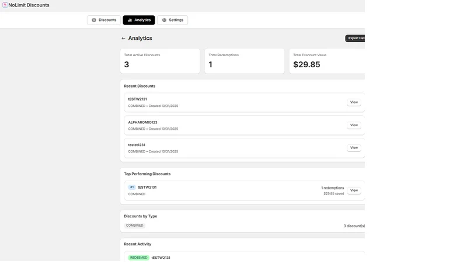Click the testet1231 discount name
The width and height of the screenshot is (467, 263).
[137, 145]
